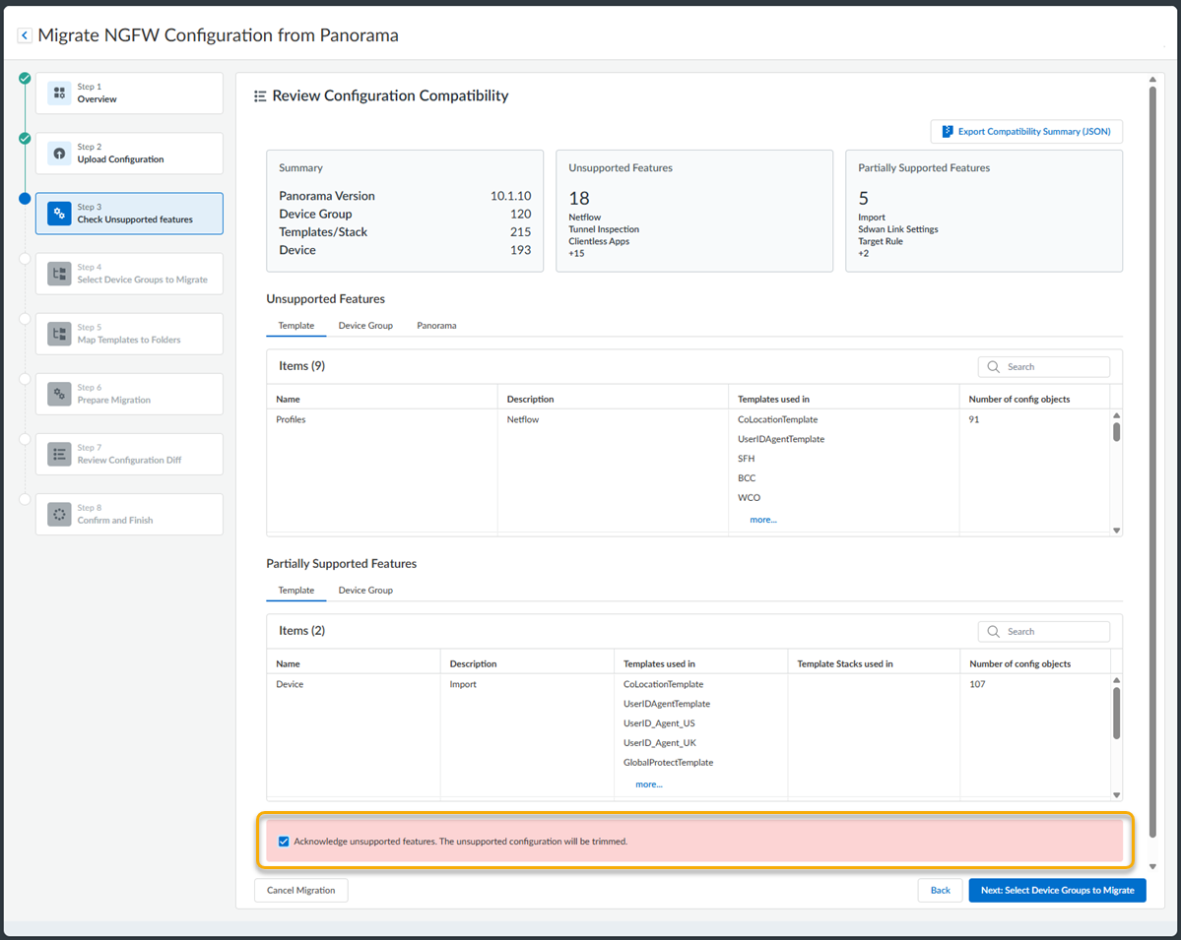Switch to Device Group tab under Unsupported Features
Viewport: 1181px width, 940px height.
coord(365,326)
